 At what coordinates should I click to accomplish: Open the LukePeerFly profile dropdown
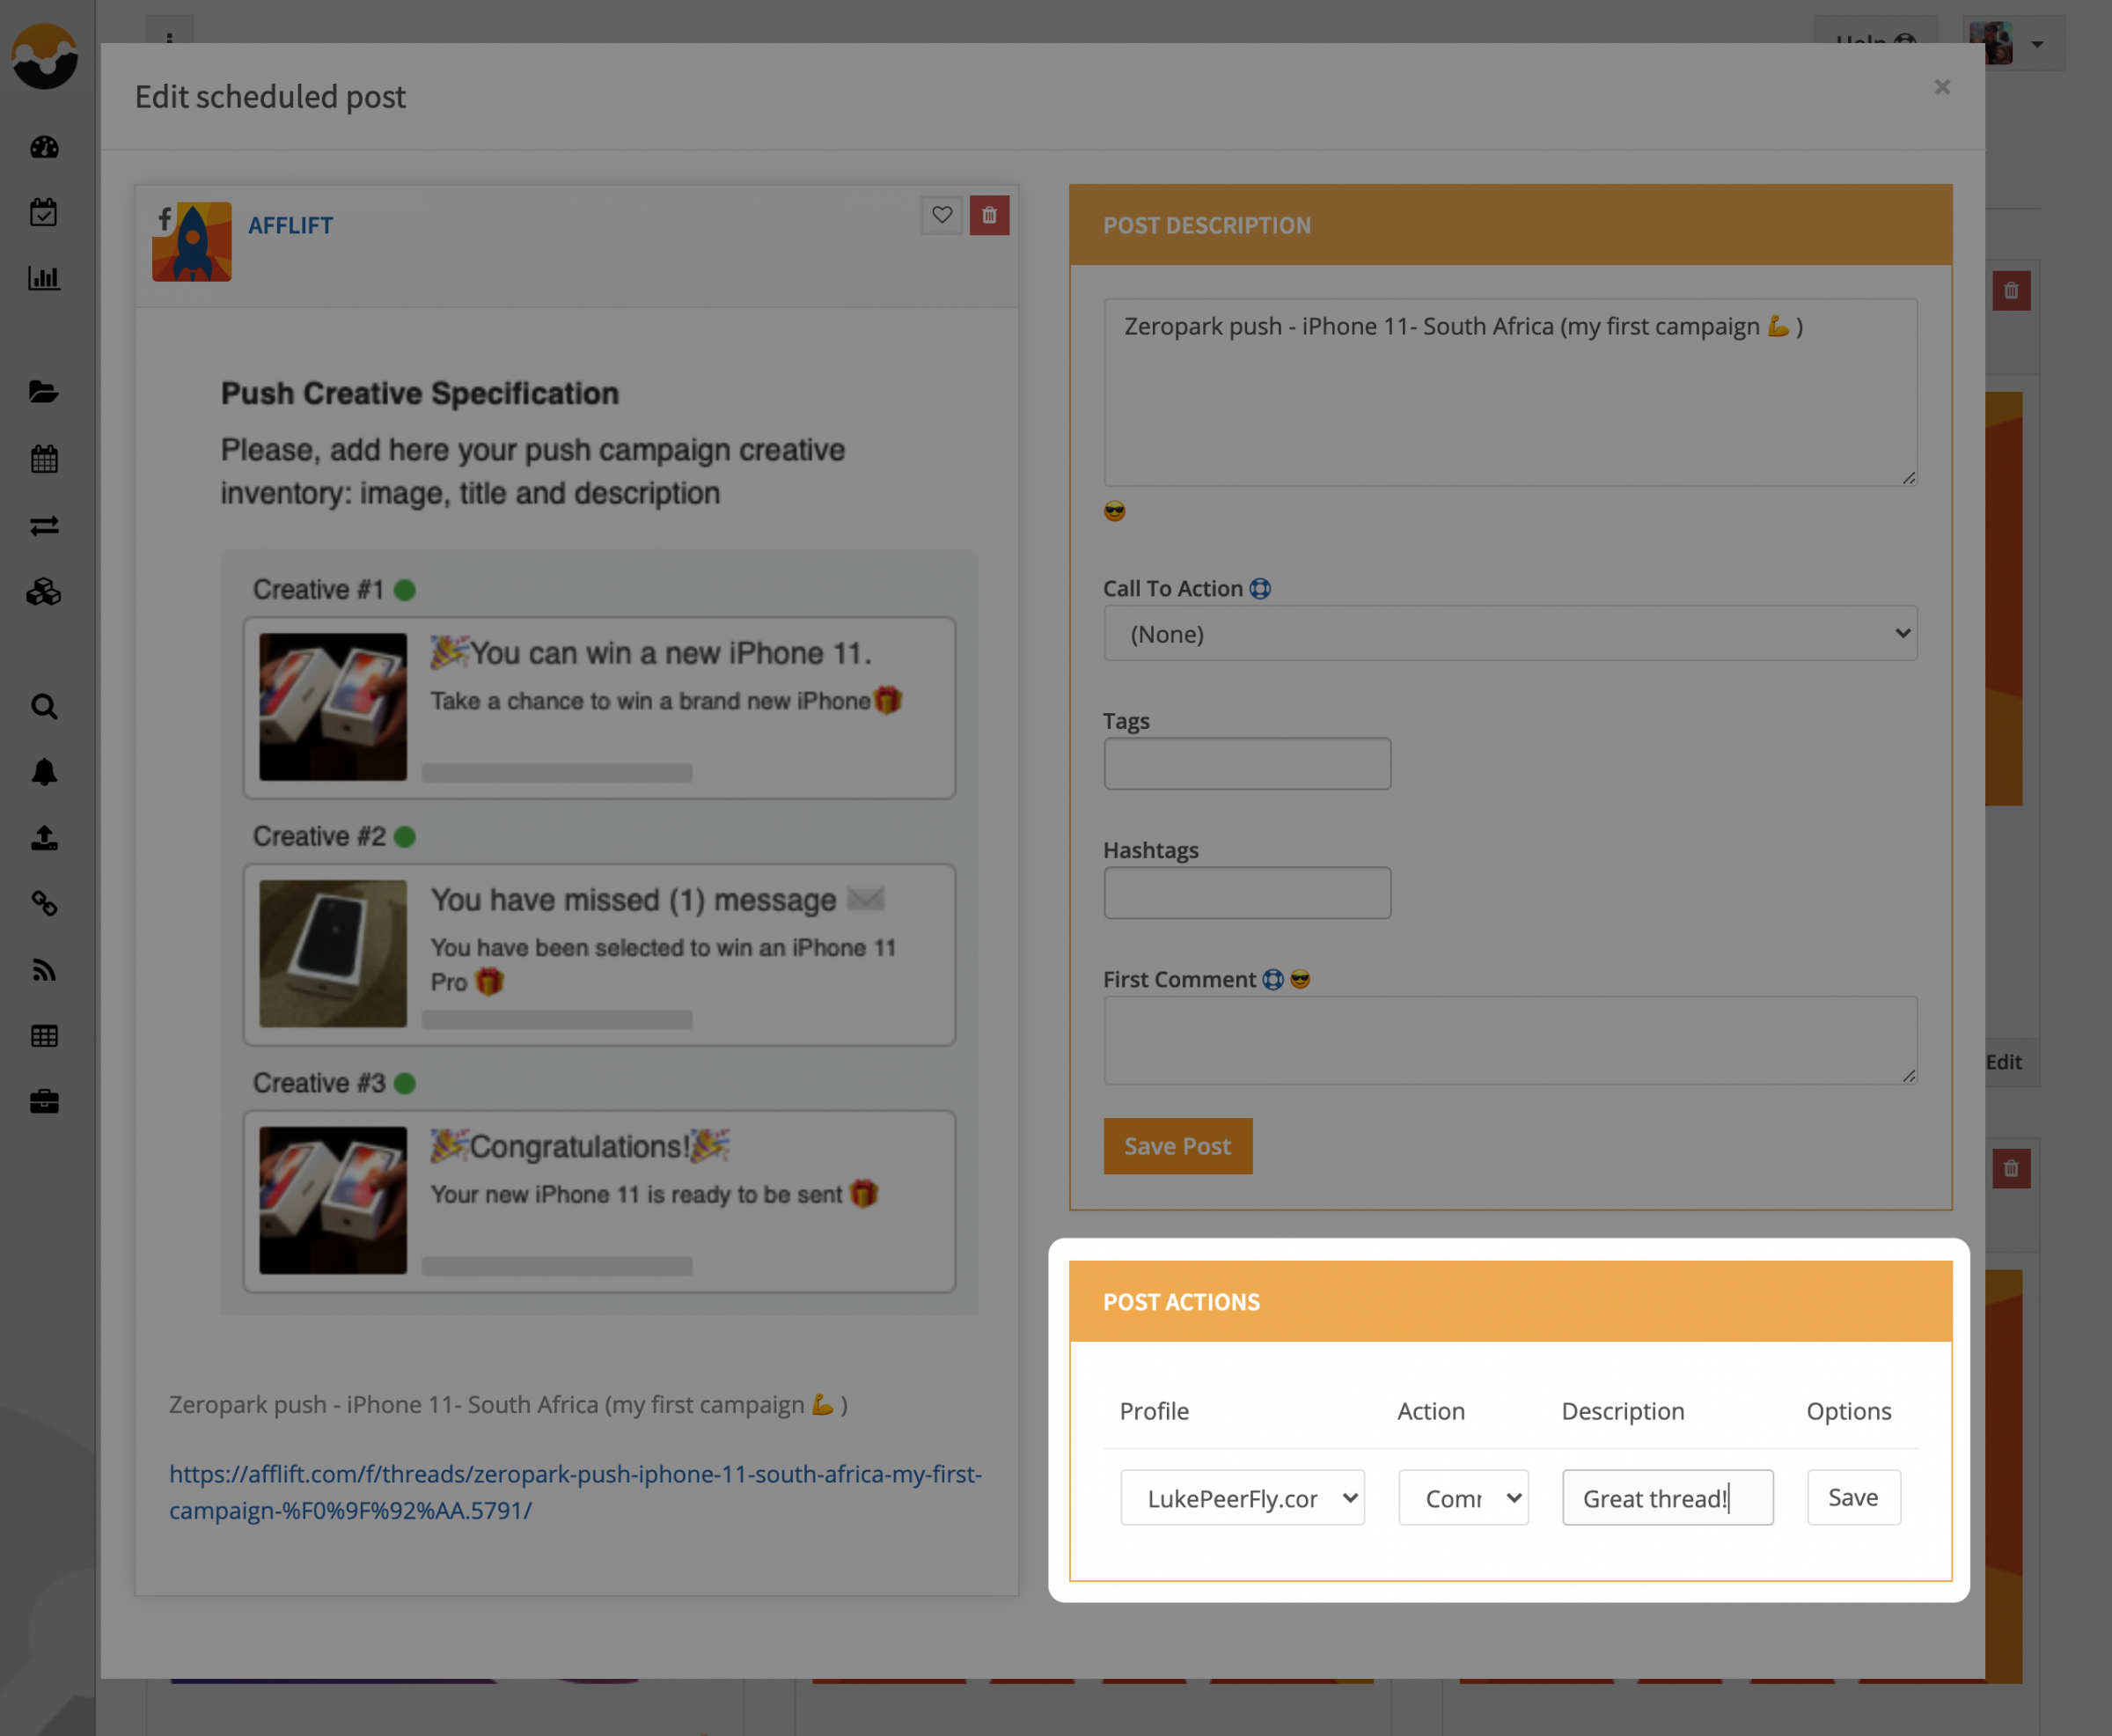[x=1242, y=1497]
